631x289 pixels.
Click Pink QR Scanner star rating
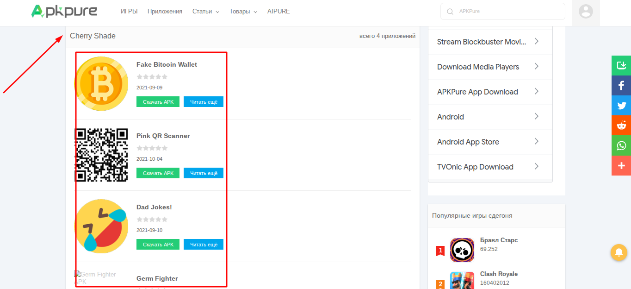tap(152, 148)
